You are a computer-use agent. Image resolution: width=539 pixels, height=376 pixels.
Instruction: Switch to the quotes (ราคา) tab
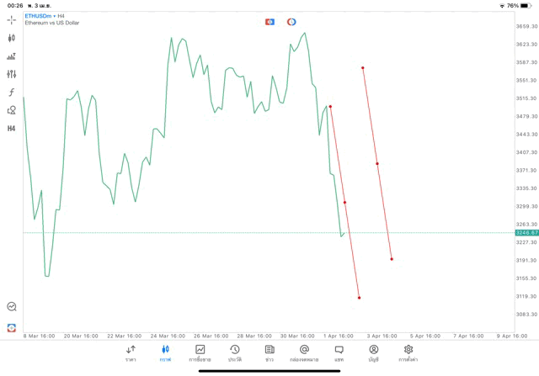[131, 353]
